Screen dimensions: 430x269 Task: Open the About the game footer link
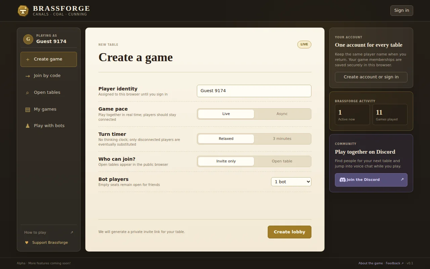pos(371,263)
